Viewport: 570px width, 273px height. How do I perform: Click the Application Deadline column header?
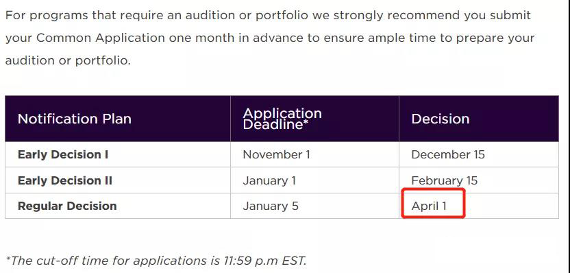coord(282,119)
